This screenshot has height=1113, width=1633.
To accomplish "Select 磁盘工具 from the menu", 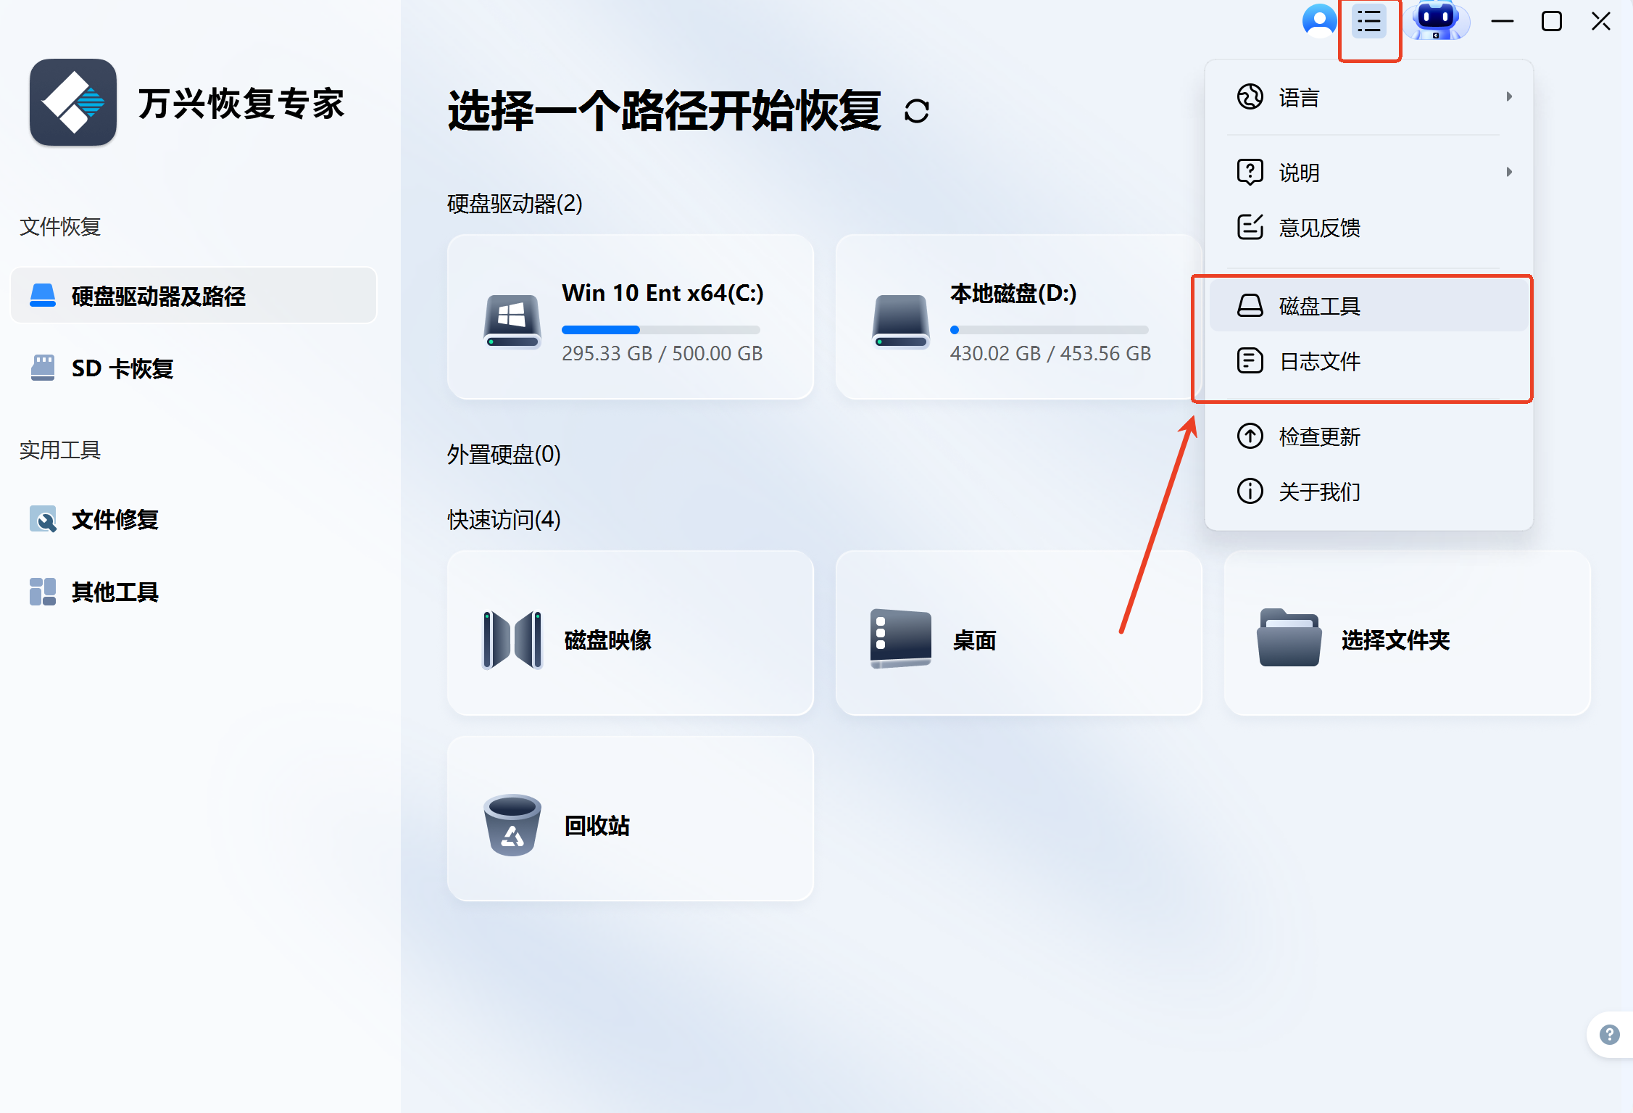I will coord(1368,306).
